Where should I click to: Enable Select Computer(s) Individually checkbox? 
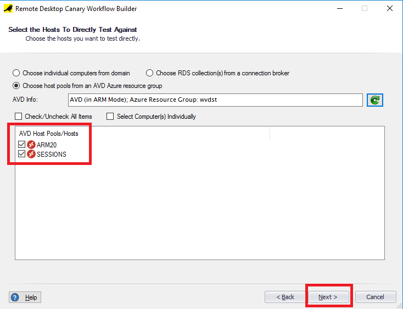click(110, 117)
